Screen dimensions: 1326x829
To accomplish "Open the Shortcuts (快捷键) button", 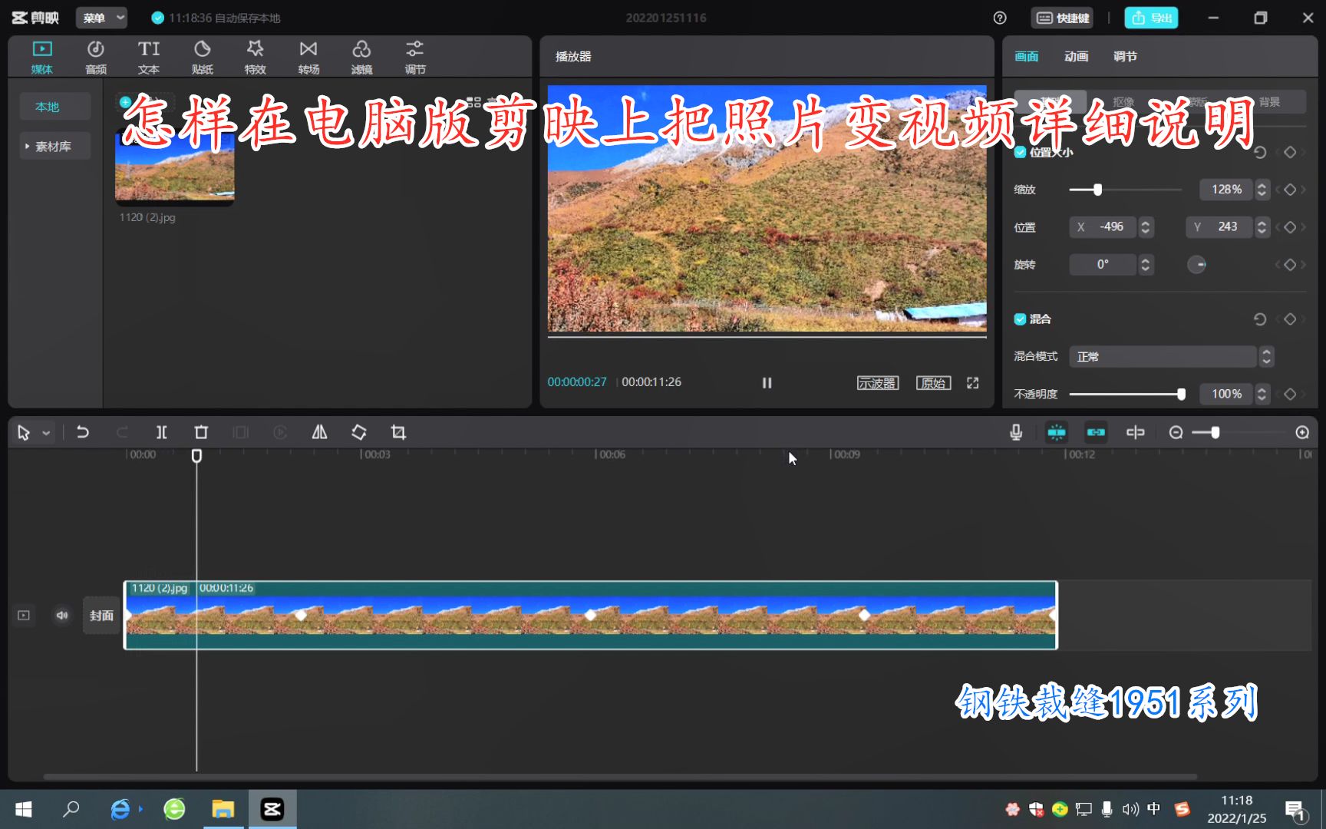I will 1062,18.
